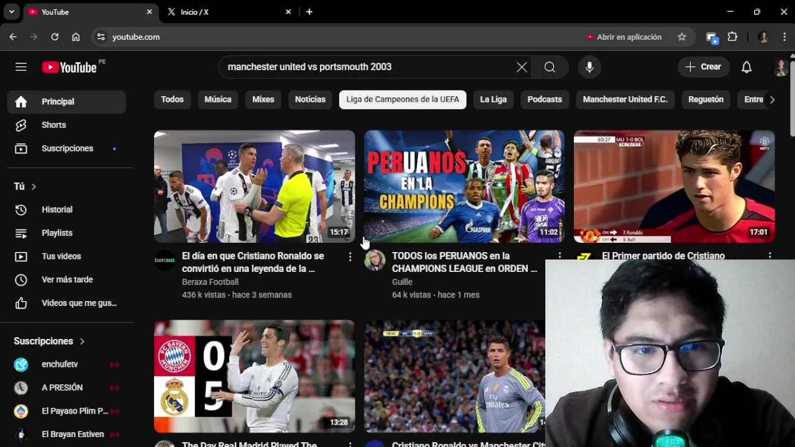Open A PRESIÓN subscription channel

(66, 387)
